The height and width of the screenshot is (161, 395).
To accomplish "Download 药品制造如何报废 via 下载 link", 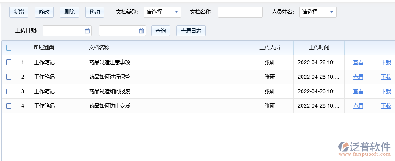I will click(386, 91).
